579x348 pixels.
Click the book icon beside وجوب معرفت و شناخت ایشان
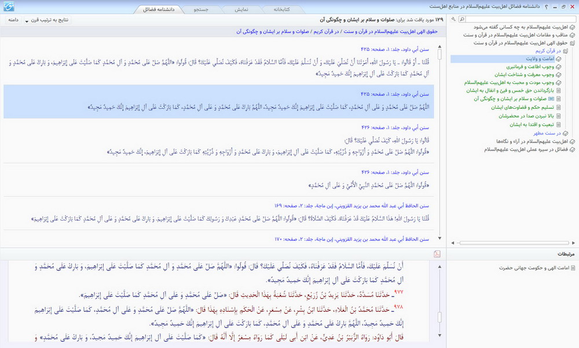[x=558, y=75]
